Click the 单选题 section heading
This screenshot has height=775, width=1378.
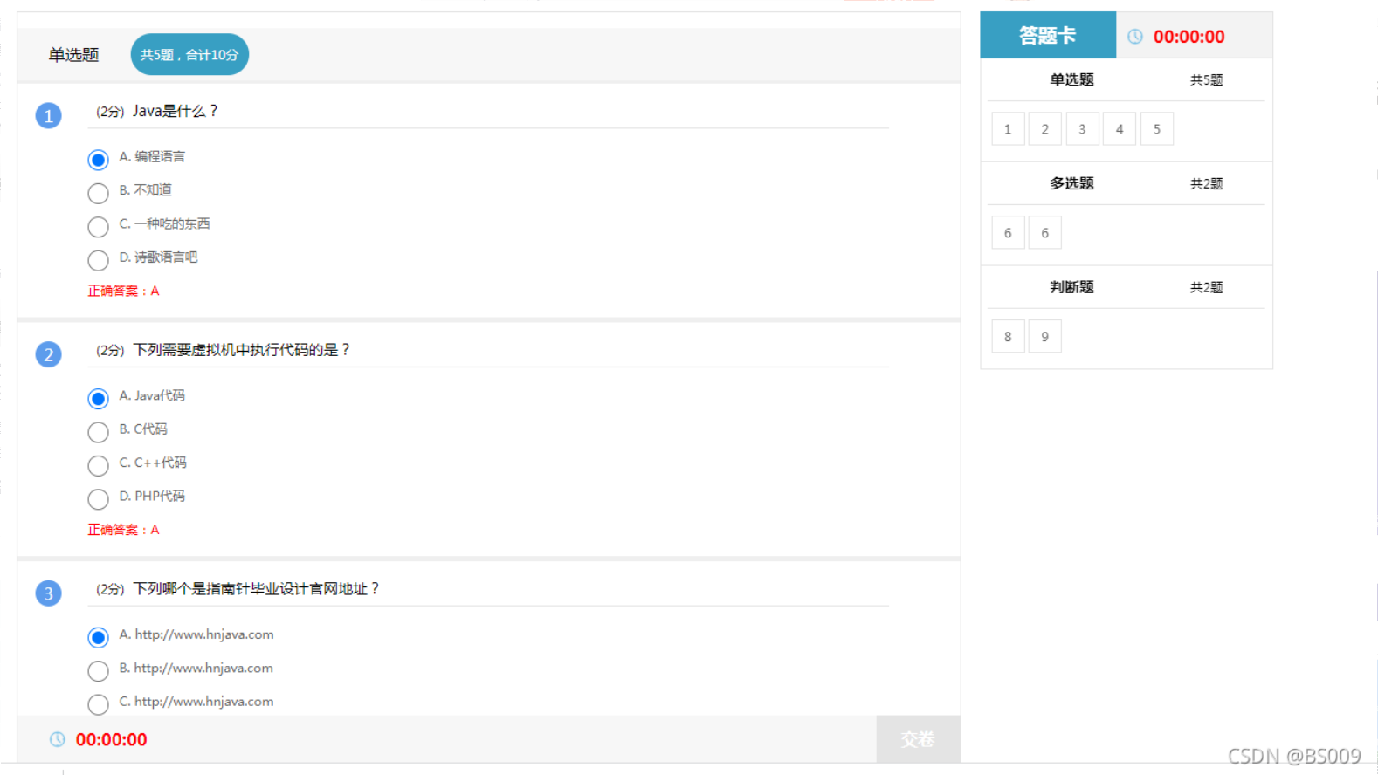(73, 55)
